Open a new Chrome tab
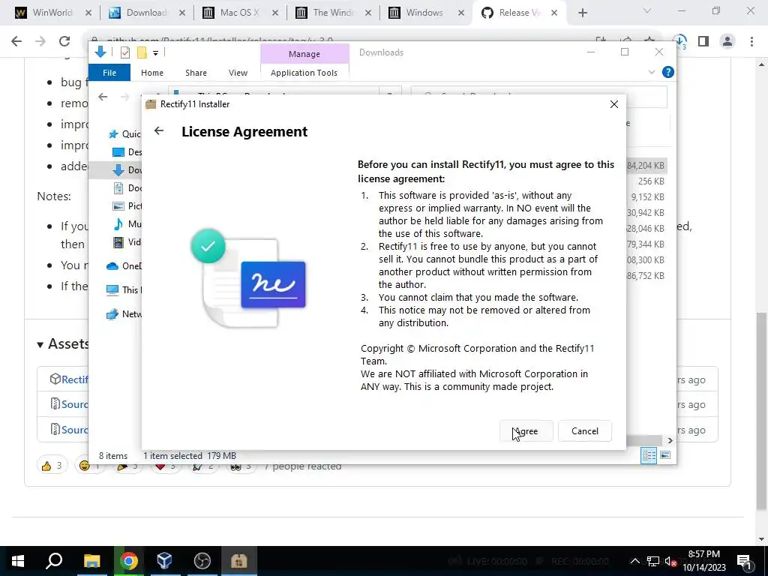Viewport: 768px width, 576px height. click(582, 13)
